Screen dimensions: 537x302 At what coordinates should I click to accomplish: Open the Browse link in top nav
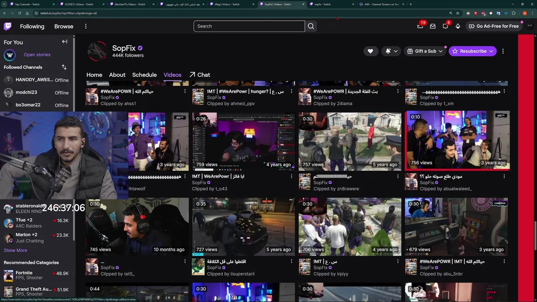(64, 26)
